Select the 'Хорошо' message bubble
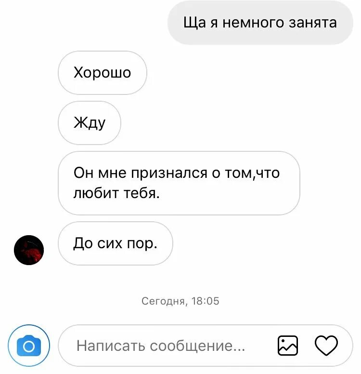The height and width of the screenshot is (374, 361). [103, 72]
